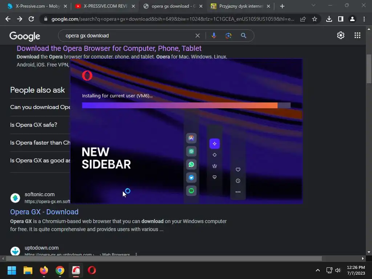The height and width of the screenshot is (279, 372).
Task: Reload the current page
Action: [x=31, y=19]
